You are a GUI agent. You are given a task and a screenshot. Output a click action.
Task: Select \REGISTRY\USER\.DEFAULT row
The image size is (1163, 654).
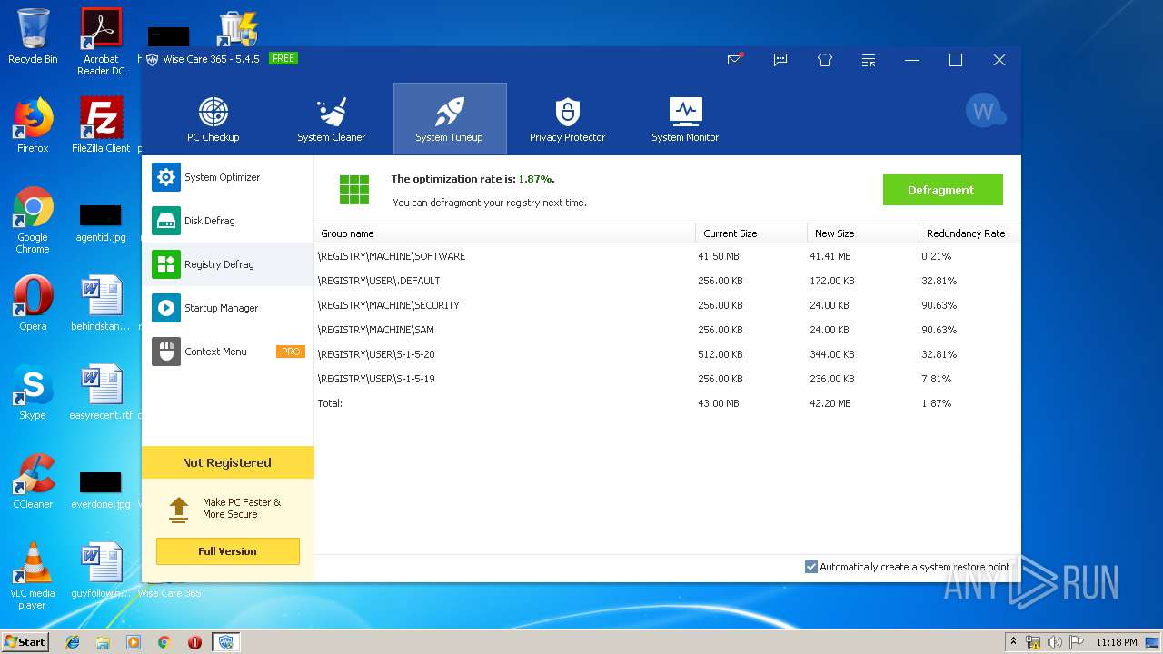pyautogui.click(x=667, y=281)
